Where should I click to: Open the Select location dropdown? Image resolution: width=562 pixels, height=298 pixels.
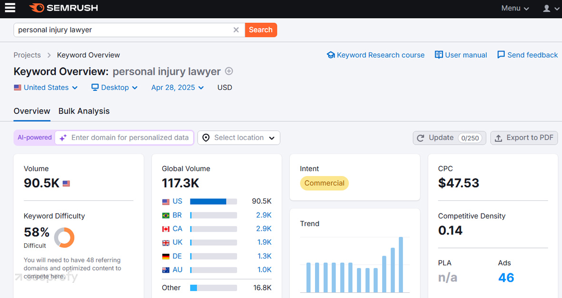coord(239,138)
